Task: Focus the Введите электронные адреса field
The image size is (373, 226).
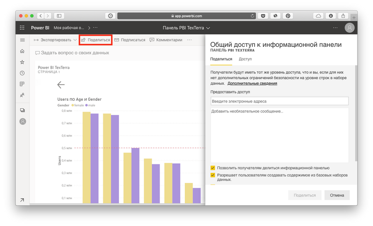Action: tap(279, 101)
